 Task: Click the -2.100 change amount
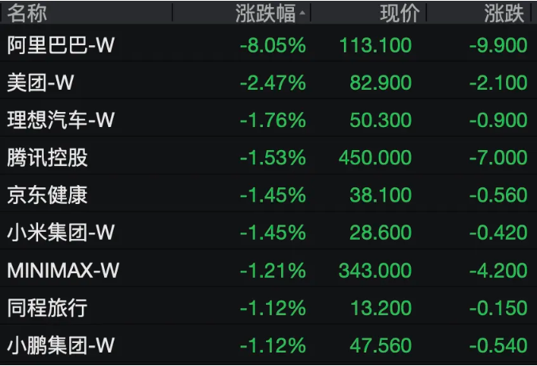498,83
